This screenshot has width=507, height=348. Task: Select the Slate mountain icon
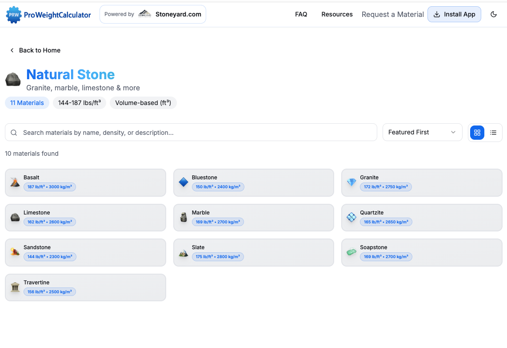pyautogui.click(x=184, y=252)
